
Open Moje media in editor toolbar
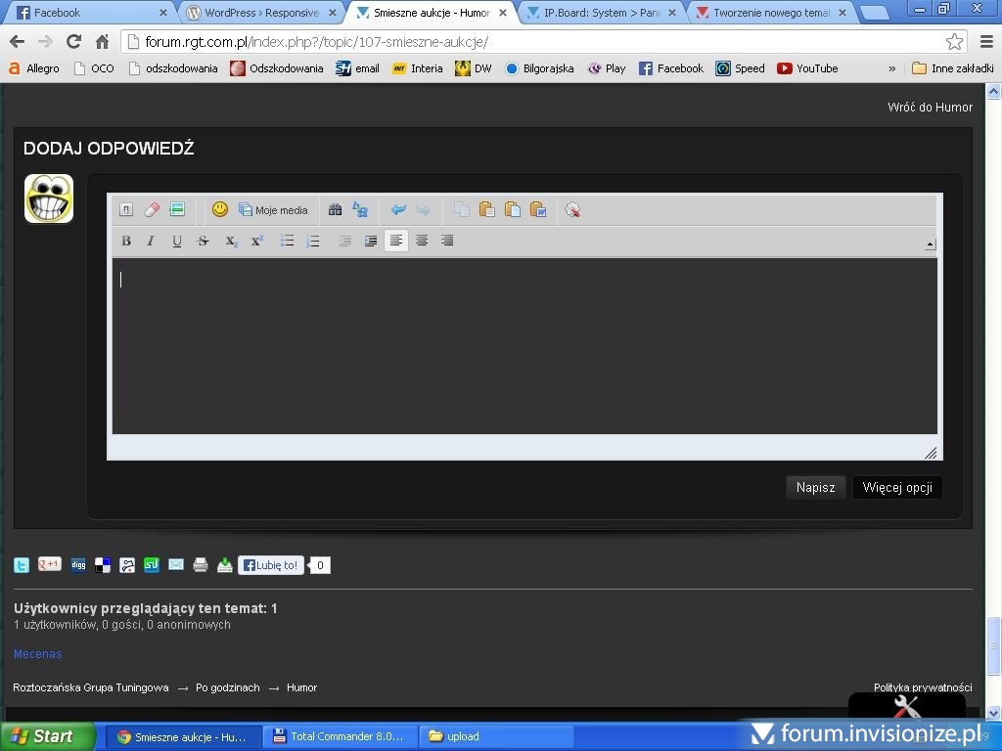point(274,209)
